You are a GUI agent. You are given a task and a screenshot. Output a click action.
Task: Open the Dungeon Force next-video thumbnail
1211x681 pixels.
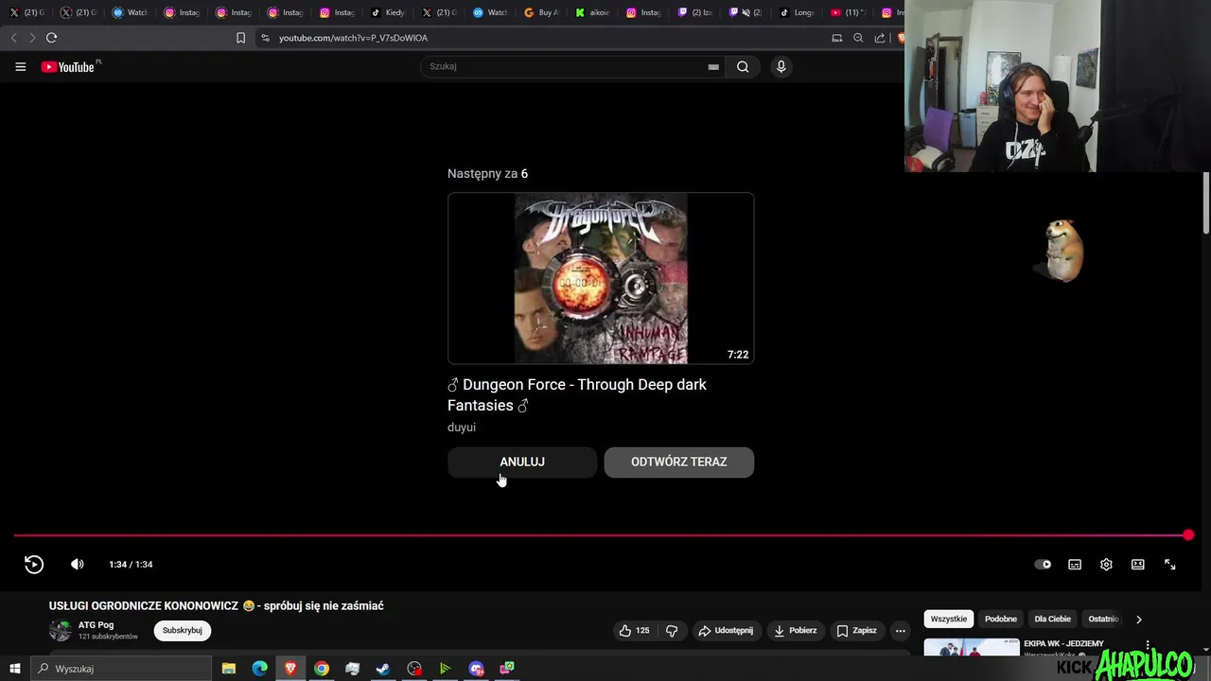(x=601, y=278)
